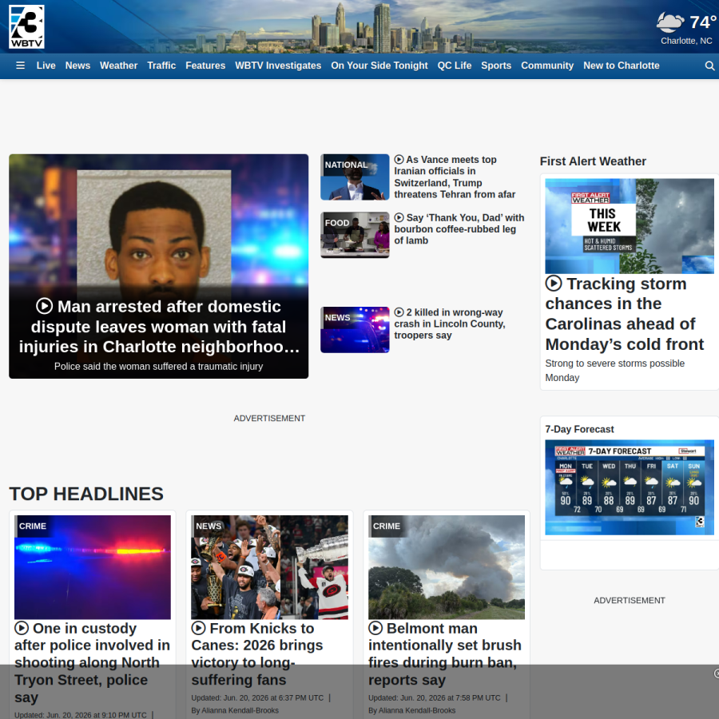The image size is (719, 719).
Task: Click the trophy celebration card image
Action: tap(269, 567)
